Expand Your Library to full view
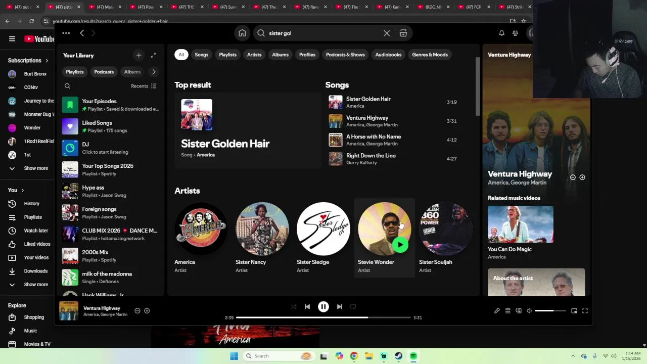This screenshot has height=364, width=647. [153, 55]
